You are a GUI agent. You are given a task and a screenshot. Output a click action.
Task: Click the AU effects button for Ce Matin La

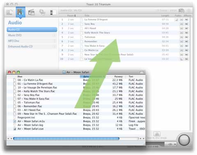coord(186,50)
